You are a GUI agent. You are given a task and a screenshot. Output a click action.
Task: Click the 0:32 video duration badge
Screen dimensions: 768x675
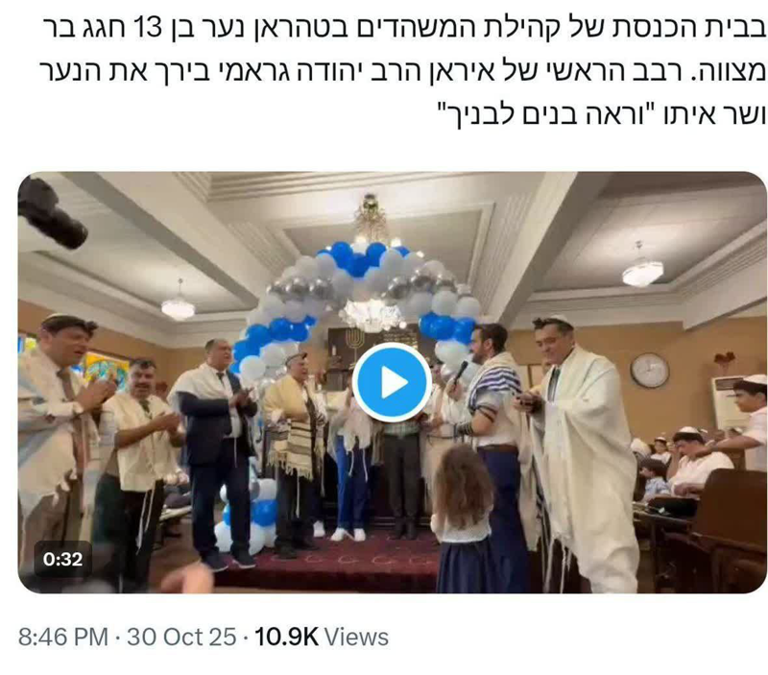pyautogui.click(x=62, y=559)
